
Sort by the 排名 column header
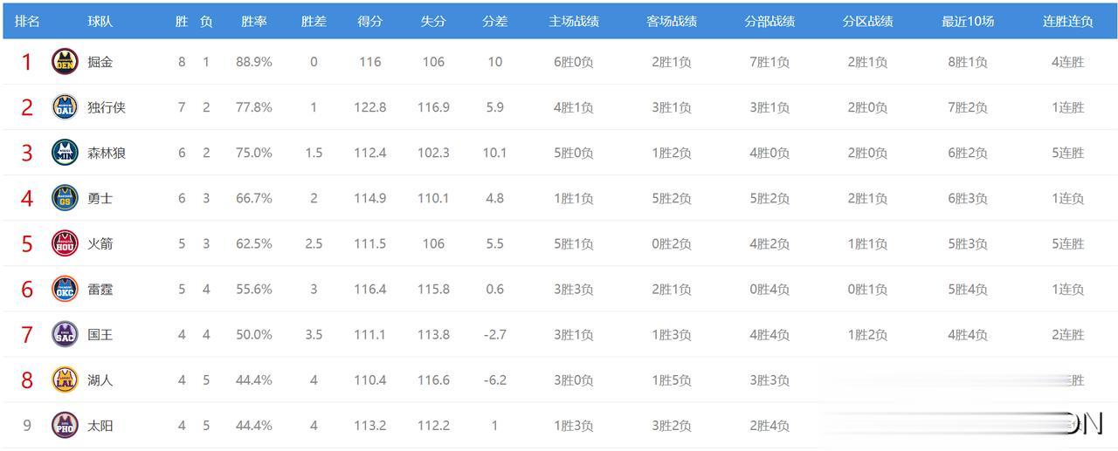tap(27, 21)
